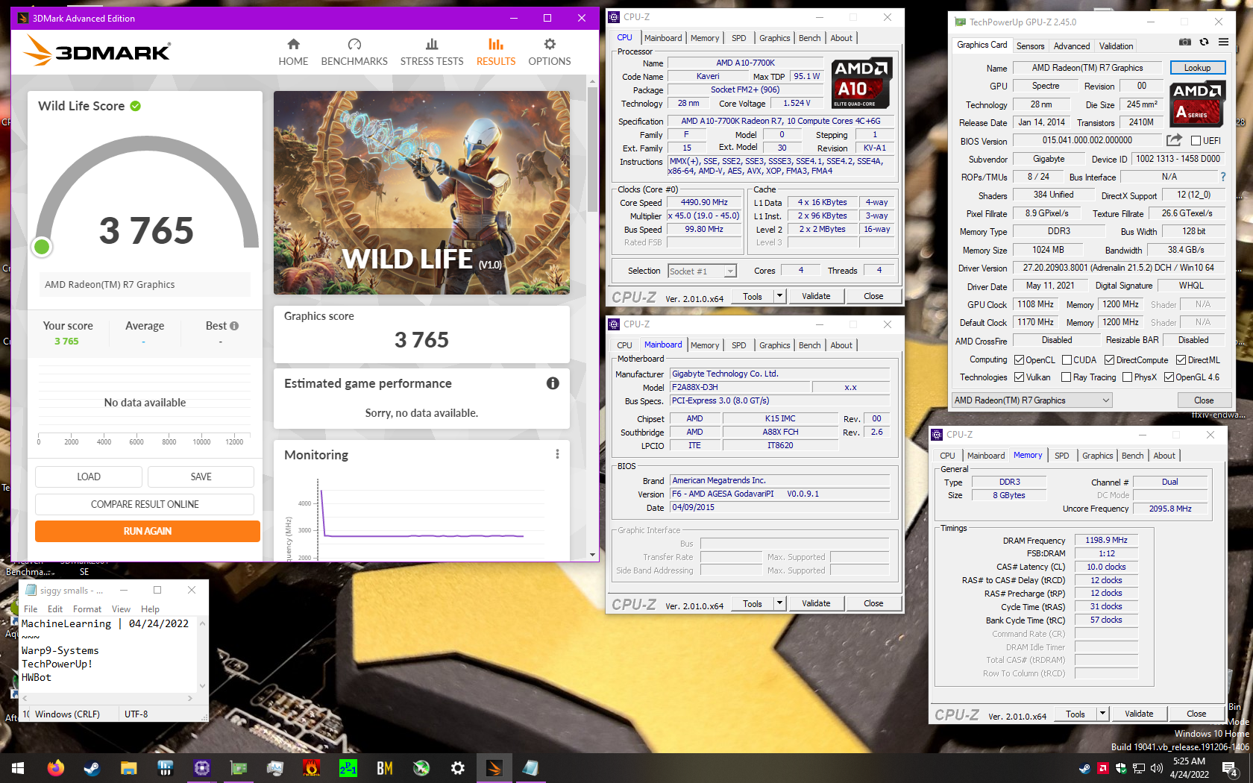The image size is (1253, 783).
Task: Go to 3DMark HOME icon
Action: [293, 44]
